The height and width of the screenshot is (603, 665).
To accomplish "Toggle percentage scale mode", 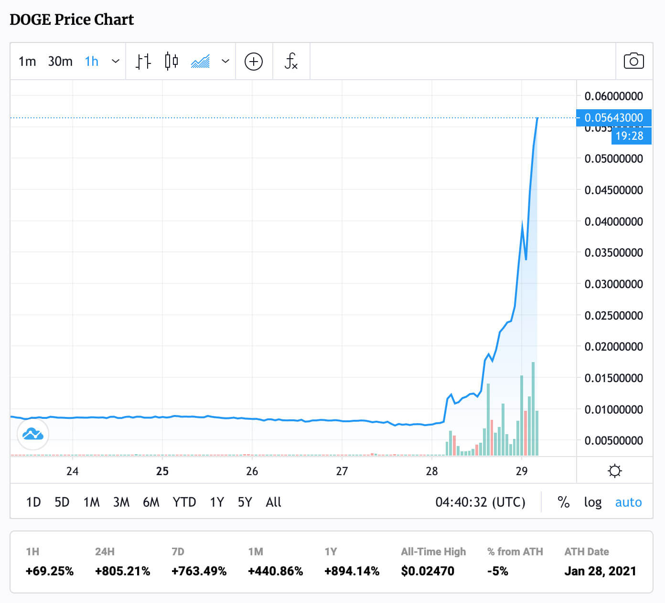I will (x=564, y=502).
